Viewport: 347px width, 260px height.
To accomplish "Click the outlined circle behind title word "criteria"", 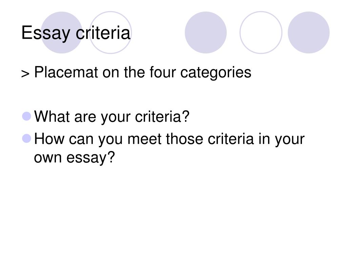I will click(x=110, y=32).
